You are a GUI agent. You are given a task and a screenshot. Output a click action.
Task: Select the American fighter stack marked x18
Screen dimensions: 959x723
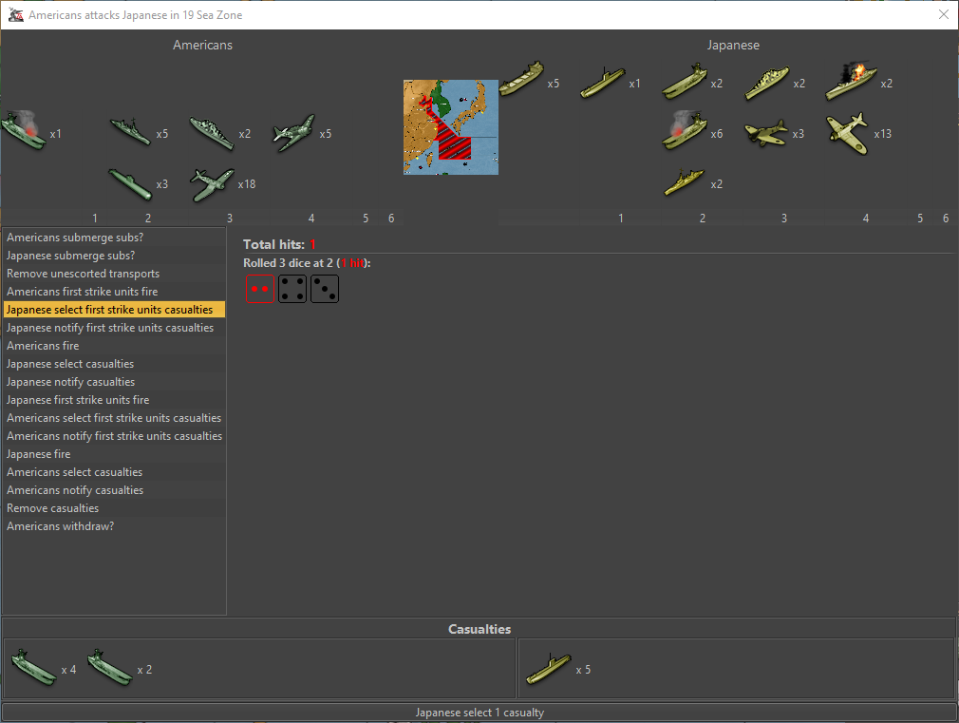click(212, 183)
